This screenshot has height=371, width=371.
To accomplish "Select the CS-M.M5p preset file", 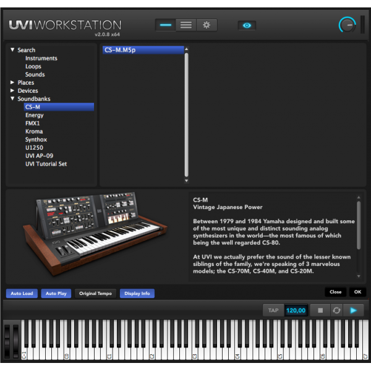I will 143,50.
